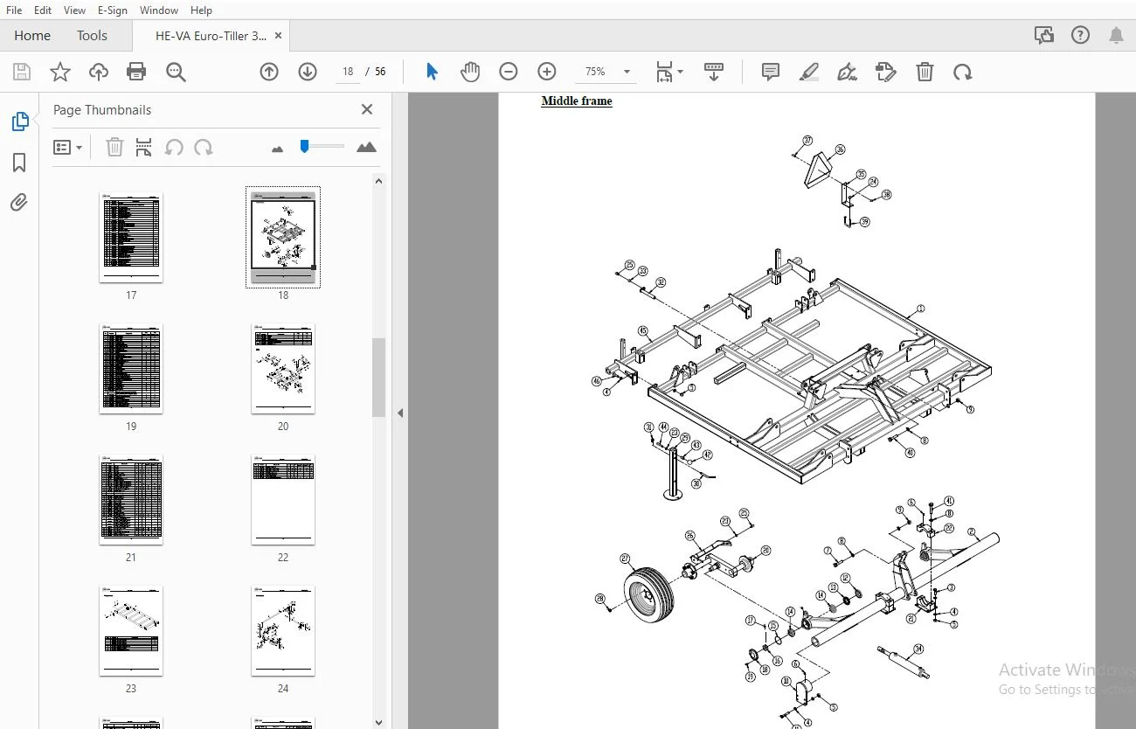1136x729 pixels.
Task: Open the sign document pen tool
Action: pyautogui.click(x=847, y=72)
